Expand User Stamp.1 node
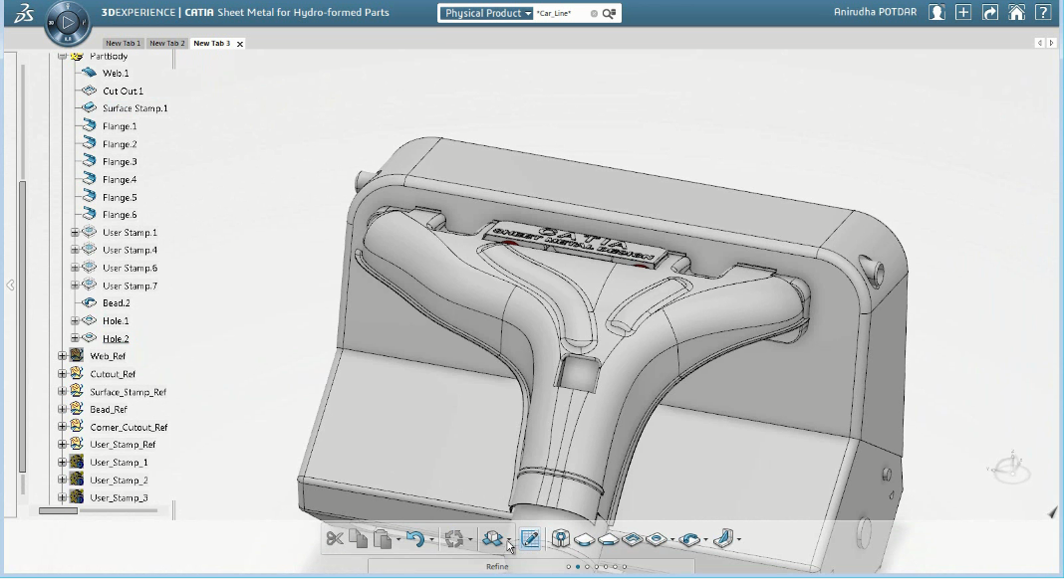Viewport: 1064px width, 579px height. pyautogui.click(x=75, y=233)
